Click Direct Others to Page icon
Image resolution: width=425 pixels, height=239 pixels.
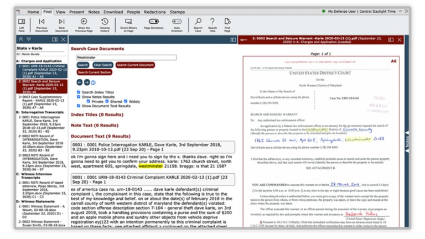[128, 25]
